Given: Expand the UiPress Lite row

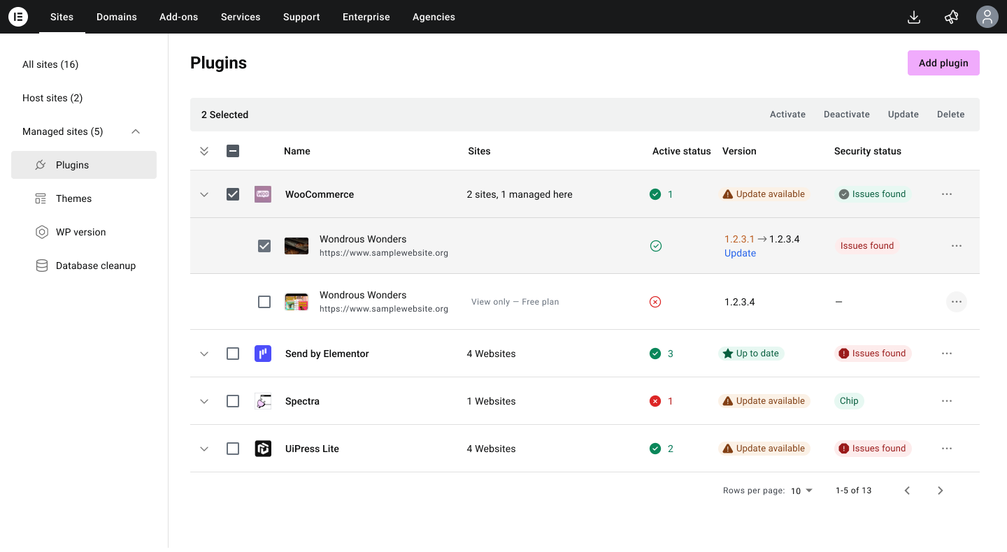Looking at the screenshot, I should (x=204, y=449).
